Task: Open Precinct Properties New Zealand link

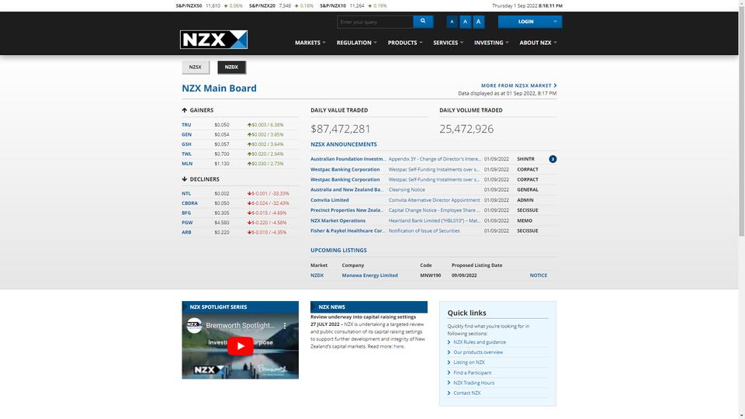Action: tap(347, 210)
